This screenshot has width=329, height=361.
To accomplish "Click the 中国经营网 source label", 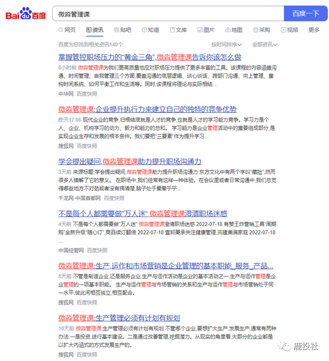I will point(71,250).
